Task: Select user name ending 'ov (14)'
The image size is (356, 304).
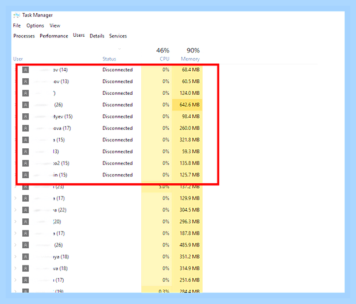Action: coord(60,70)
